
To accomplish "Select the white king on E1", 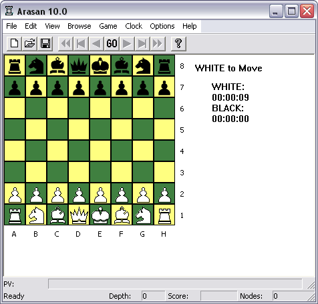I will click(100, 215).
